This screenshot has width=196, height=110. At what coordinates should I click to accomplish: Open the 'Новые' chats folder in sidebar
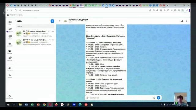click(10, 37)
